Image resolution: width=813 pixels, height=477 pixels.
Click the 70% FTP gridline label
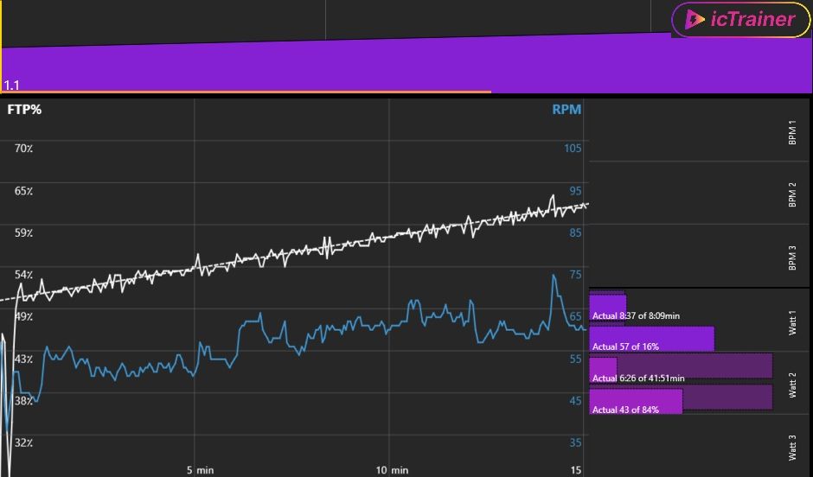coord(23,148)
